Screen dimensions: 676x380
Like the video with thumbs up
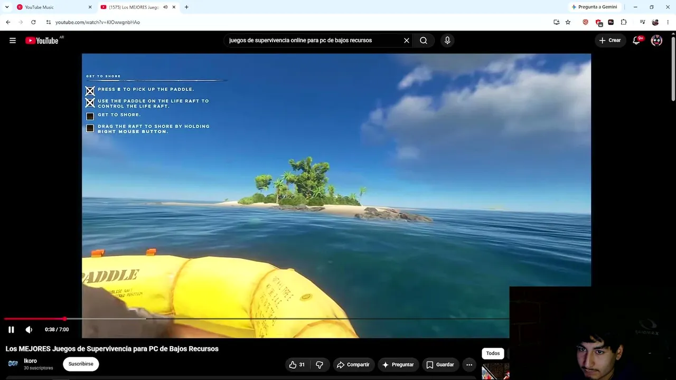297,365
